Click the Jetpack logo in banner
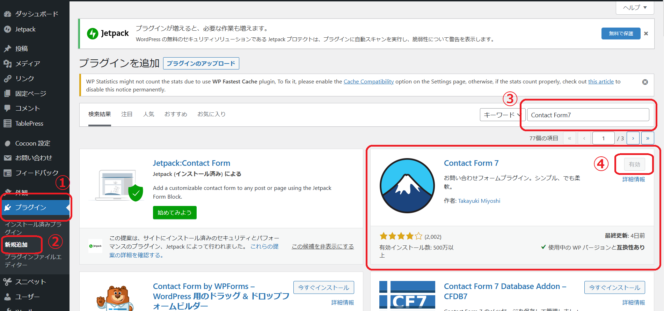The height and width of the screenshot is (311, 664). click(108, 34)
